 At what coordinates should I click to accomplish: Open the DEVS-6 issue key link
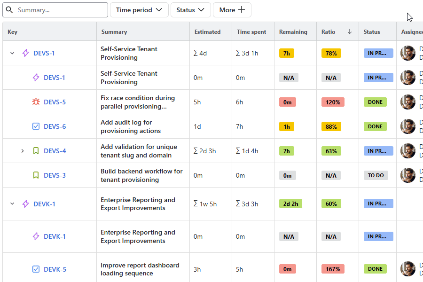pos(55,126)
